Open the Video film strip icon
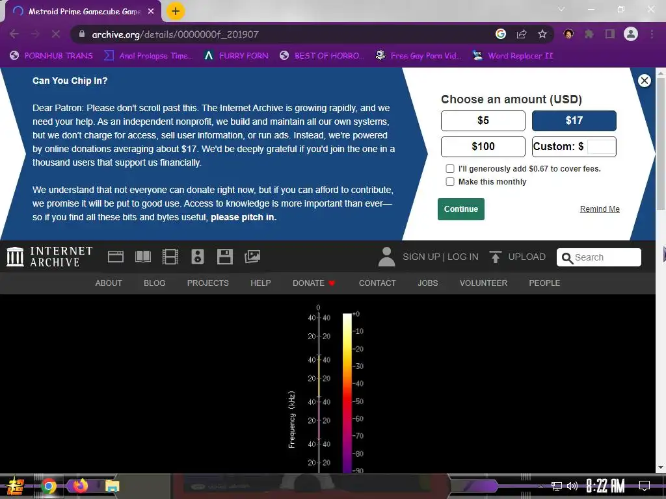This screenshot has width=666, height=499. click(170, 257)
